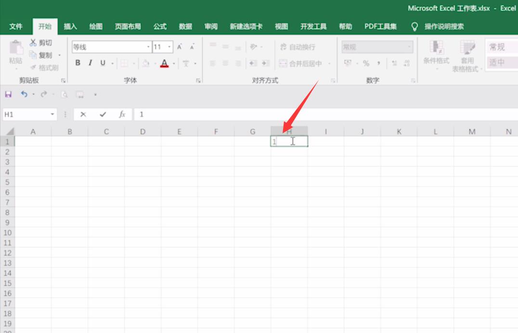Apply percent style format
This screenshot has height=333, width=518.
pos(366,63)
